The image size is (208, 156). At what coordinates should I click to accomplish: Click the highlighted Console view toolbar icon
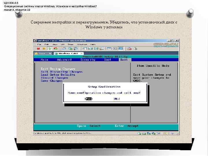tap(120, 49)
